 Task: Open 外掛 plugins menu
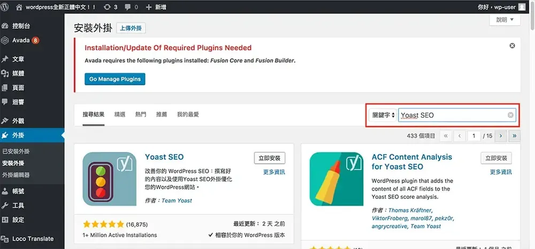32,135
